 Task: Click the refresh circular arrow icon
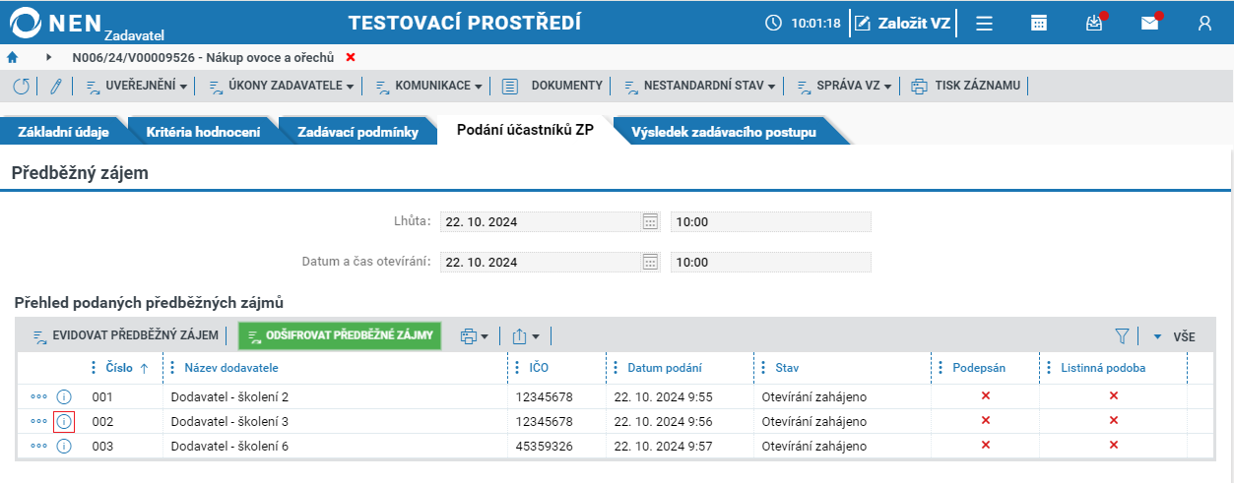tap(22, 87)
